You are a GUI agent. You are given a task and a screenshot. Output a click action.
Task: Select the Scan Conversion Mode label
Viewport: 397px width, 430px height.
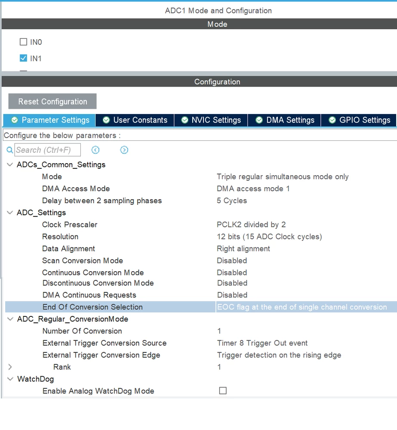point(83,260)
